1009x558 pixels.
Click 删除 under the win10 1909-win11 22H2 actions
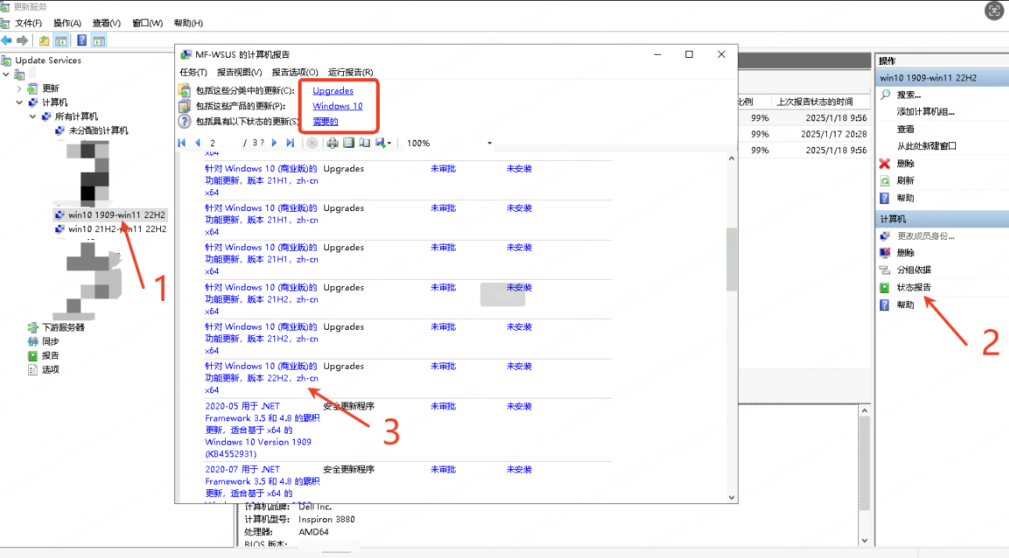point(905,163)
